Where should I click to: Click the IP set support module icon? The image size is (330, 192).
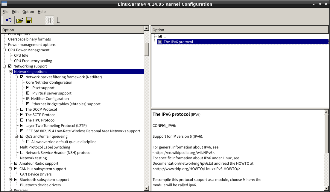(28, 88)
